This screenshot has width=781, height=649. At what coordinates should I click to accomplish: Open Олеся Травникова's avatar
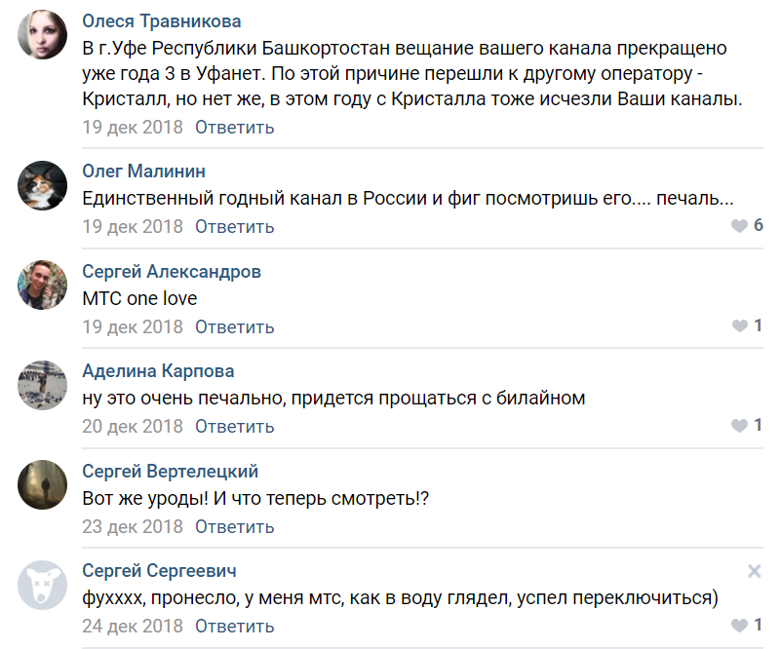coord(43,37)
